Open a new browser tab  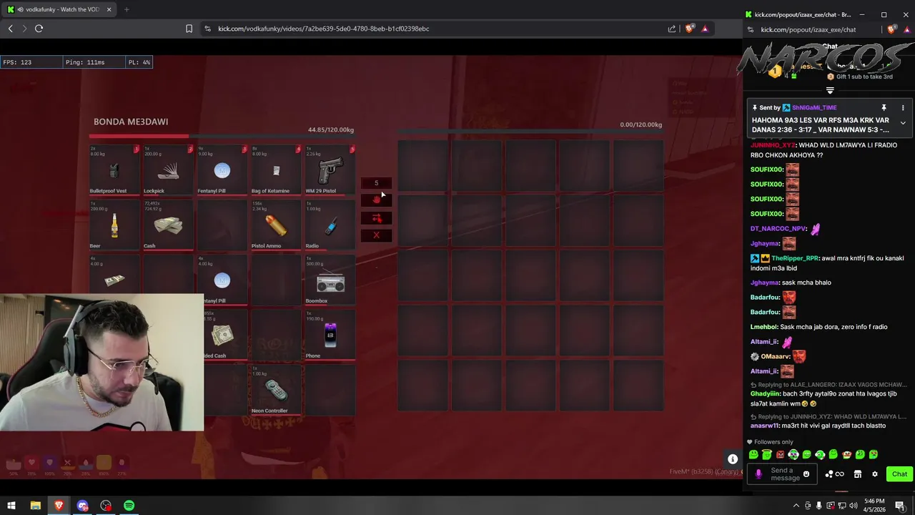coord(127,9)
